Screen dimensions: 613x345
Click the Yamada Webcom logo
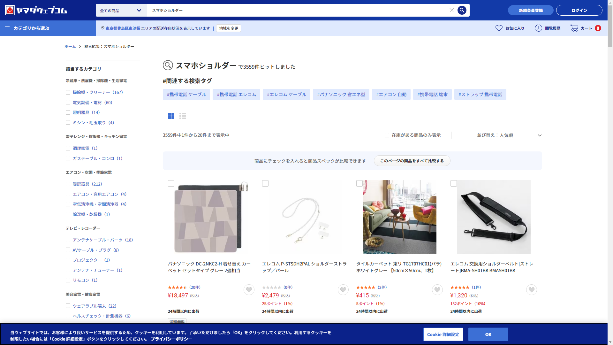(36, 10)
